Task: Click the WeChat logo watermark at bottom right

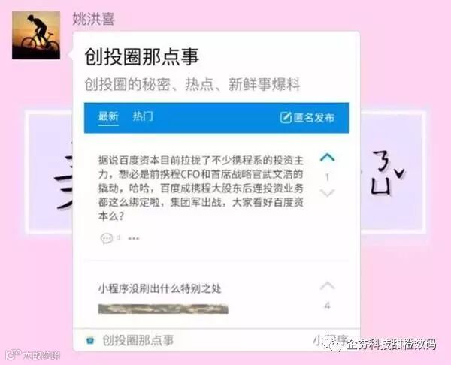Action: [332, 344]
